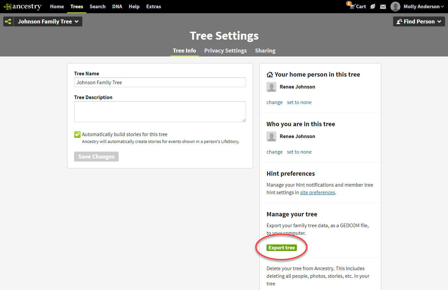Open the Help menu

[x=134, y=7]
